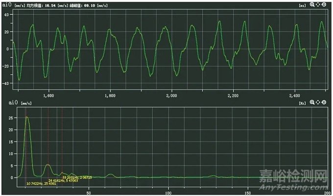Select the 33.2031Hz peak marker label
This screenshot has height=196, width=333.
77,177
